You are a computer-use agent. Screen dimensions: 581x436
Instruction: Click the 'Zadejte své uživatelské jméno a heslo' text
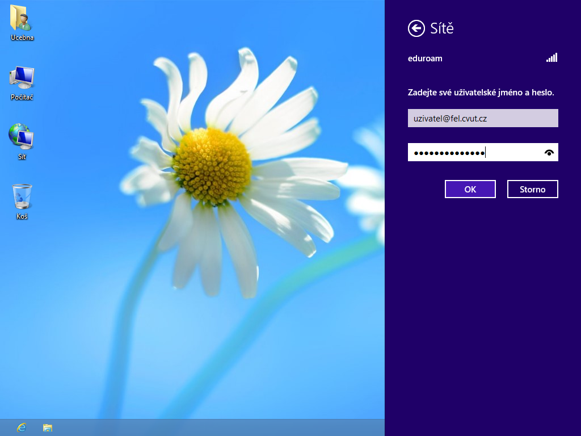(x=481, y=93)
